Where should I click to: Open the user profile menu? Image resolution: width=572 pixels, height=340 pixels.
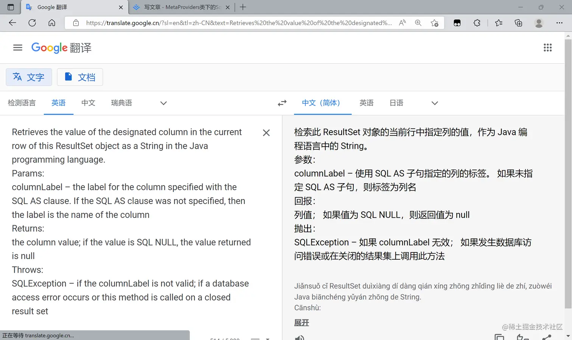pyautogui.click(x=539, y=23)
